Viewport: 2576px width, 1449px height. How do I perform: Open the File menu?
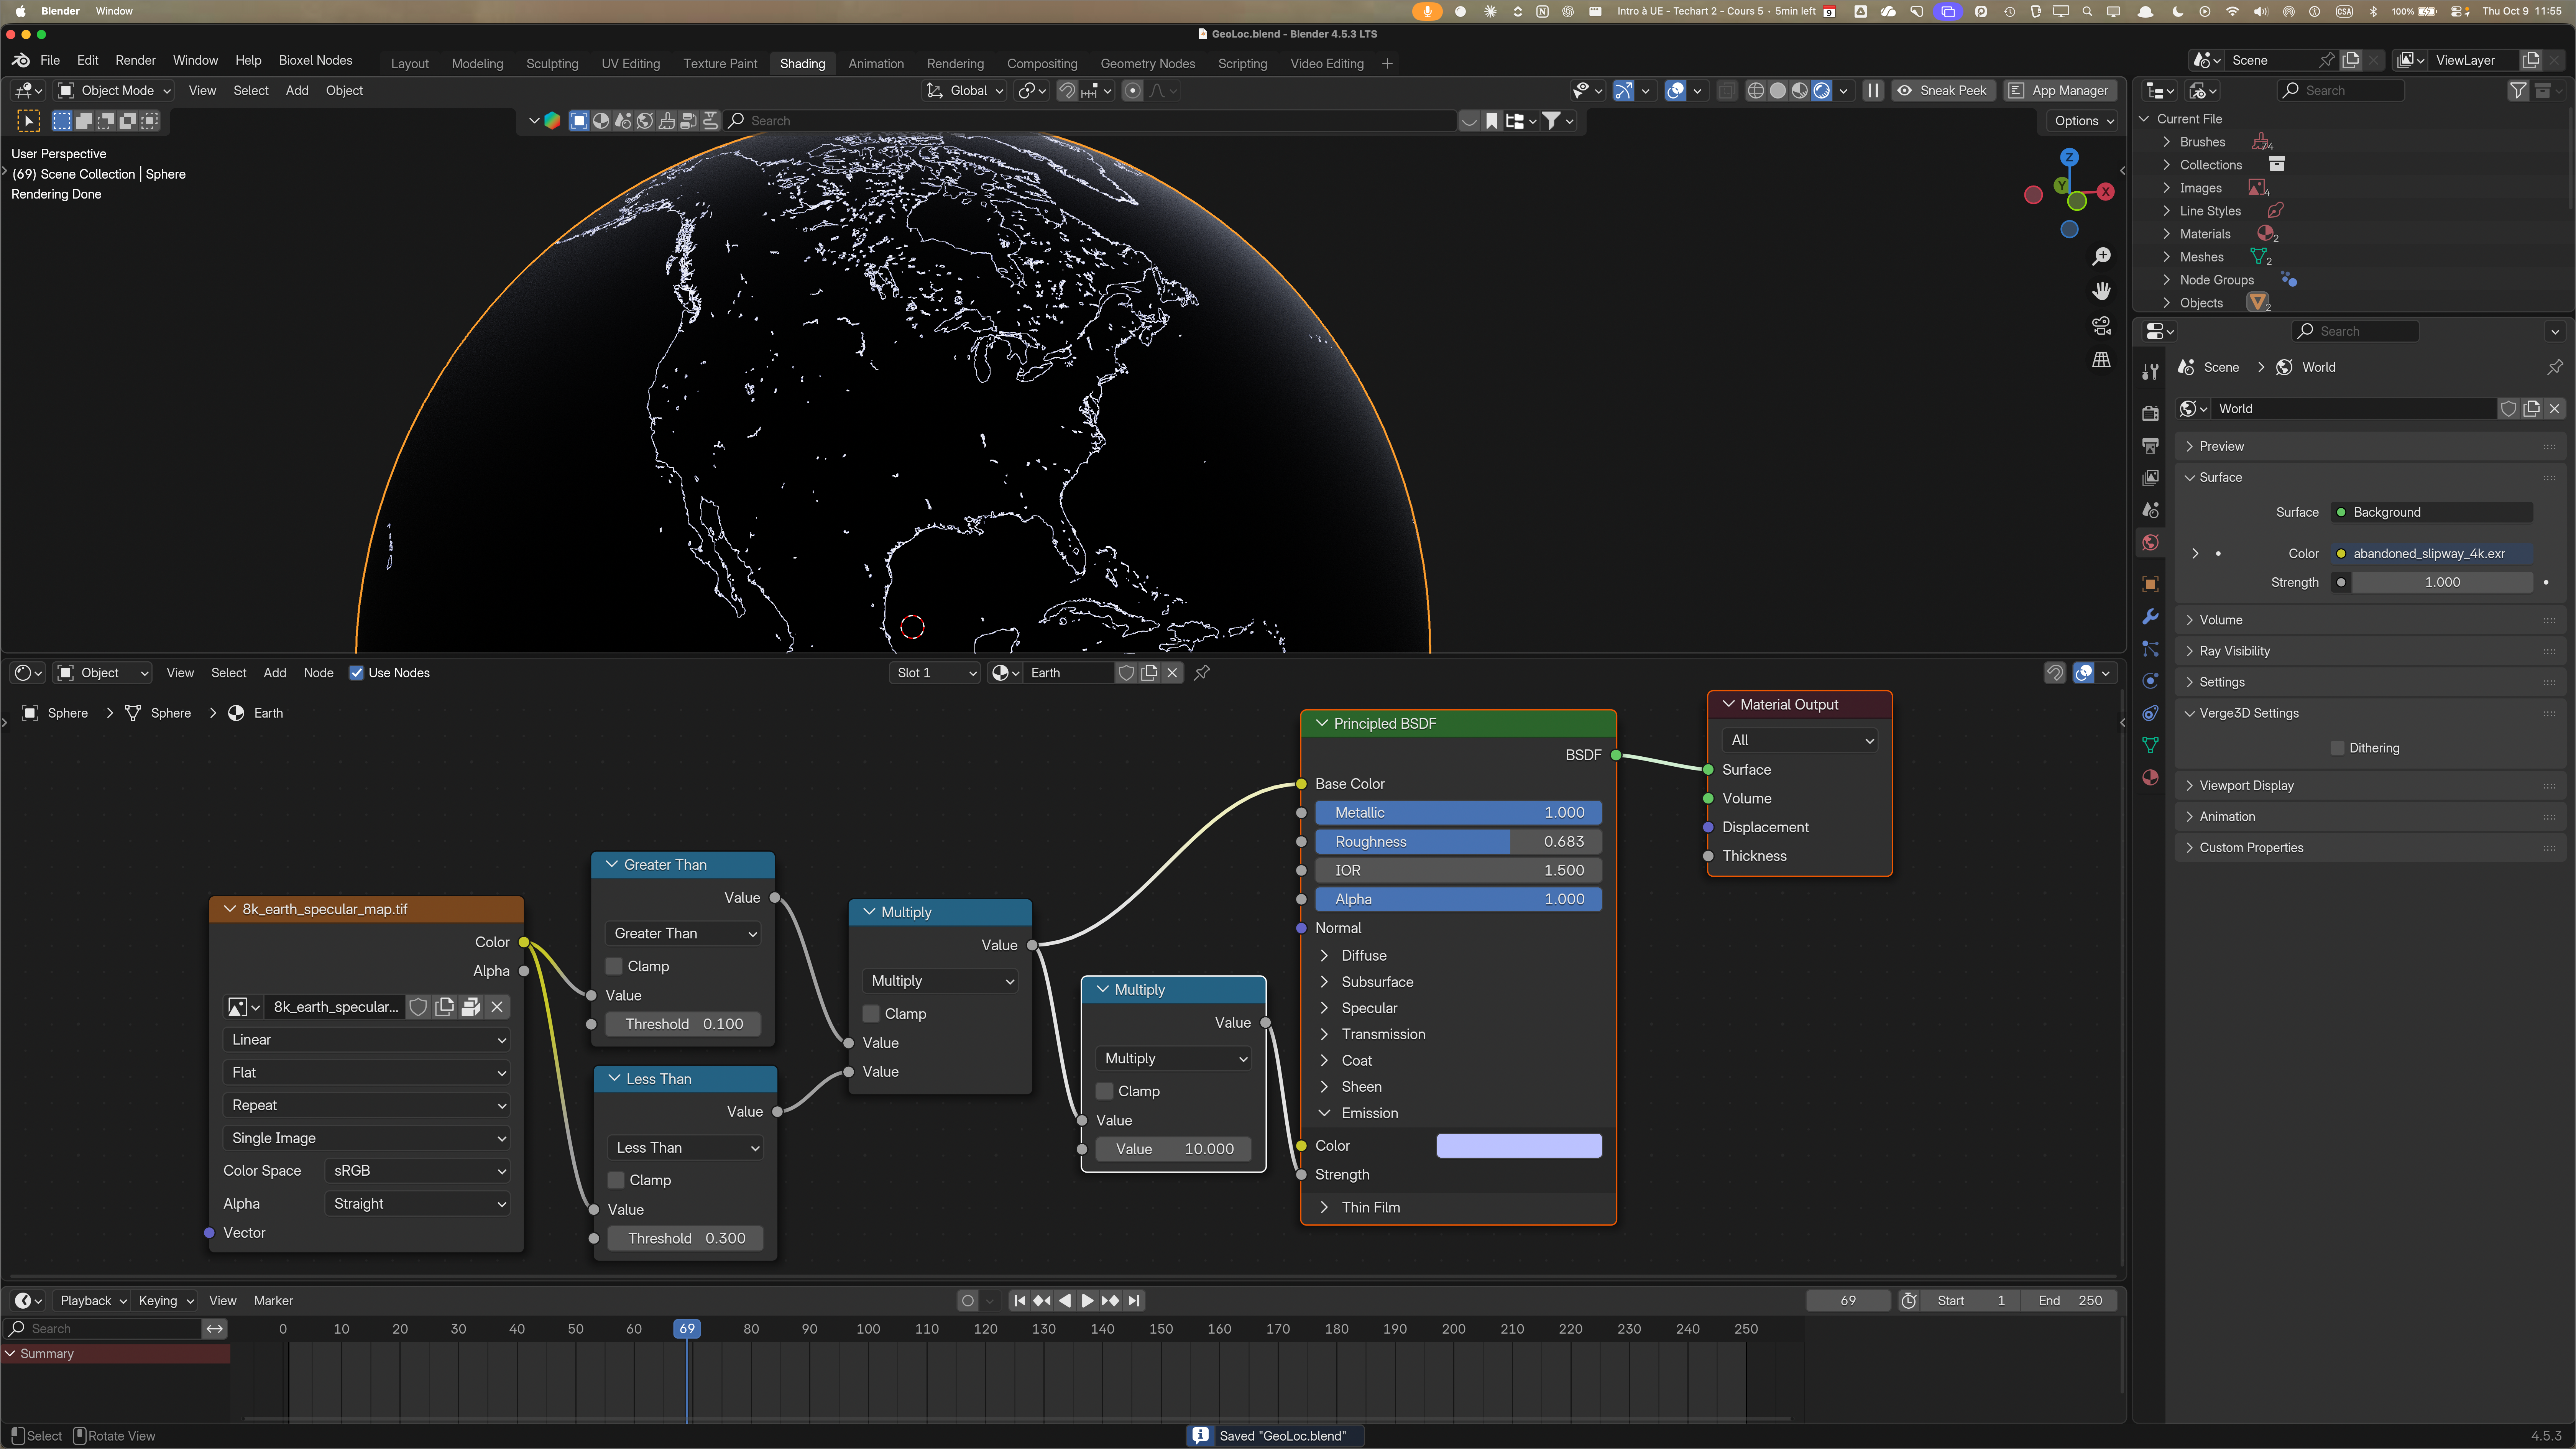click(x=50, y=61)
